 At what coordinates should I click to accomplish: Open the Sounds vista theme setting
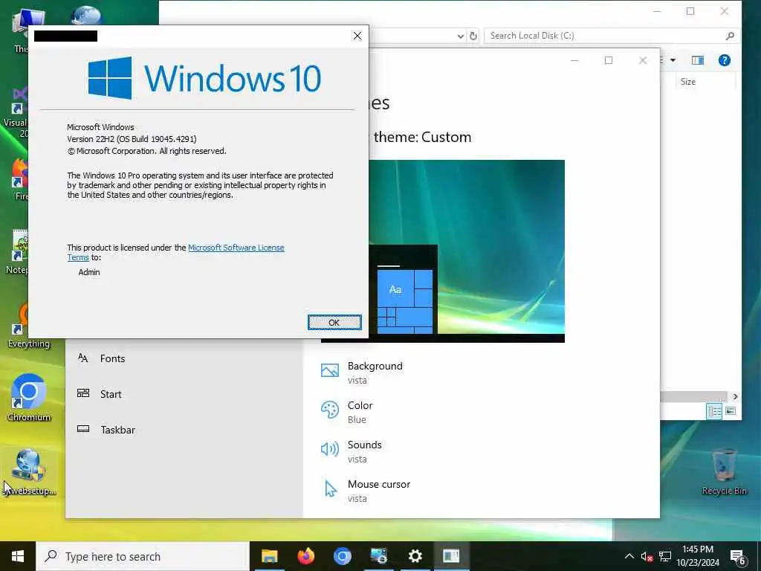(x=352, y=451)
